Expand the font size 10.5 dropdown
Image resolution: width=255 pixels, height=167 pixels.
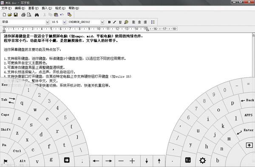click(65, 22)
